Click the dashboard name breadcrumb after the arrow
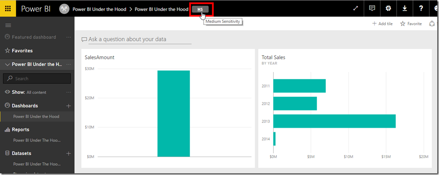Image resolution: width=439 pixels, height=175 pixels. tap(161, 9)
